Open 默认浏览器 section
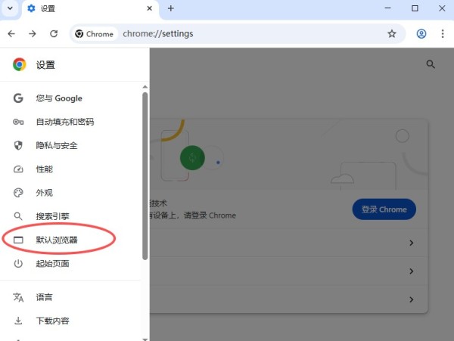 click(71, 240)
